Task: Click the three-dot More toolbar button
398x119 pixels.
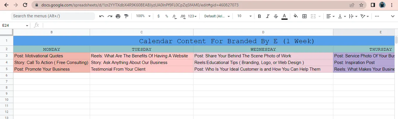Action: tap(377, 16)
